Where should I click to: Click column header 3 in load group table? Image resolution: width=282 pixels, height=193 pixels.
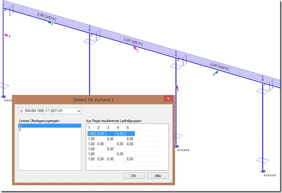coord(108,127)
